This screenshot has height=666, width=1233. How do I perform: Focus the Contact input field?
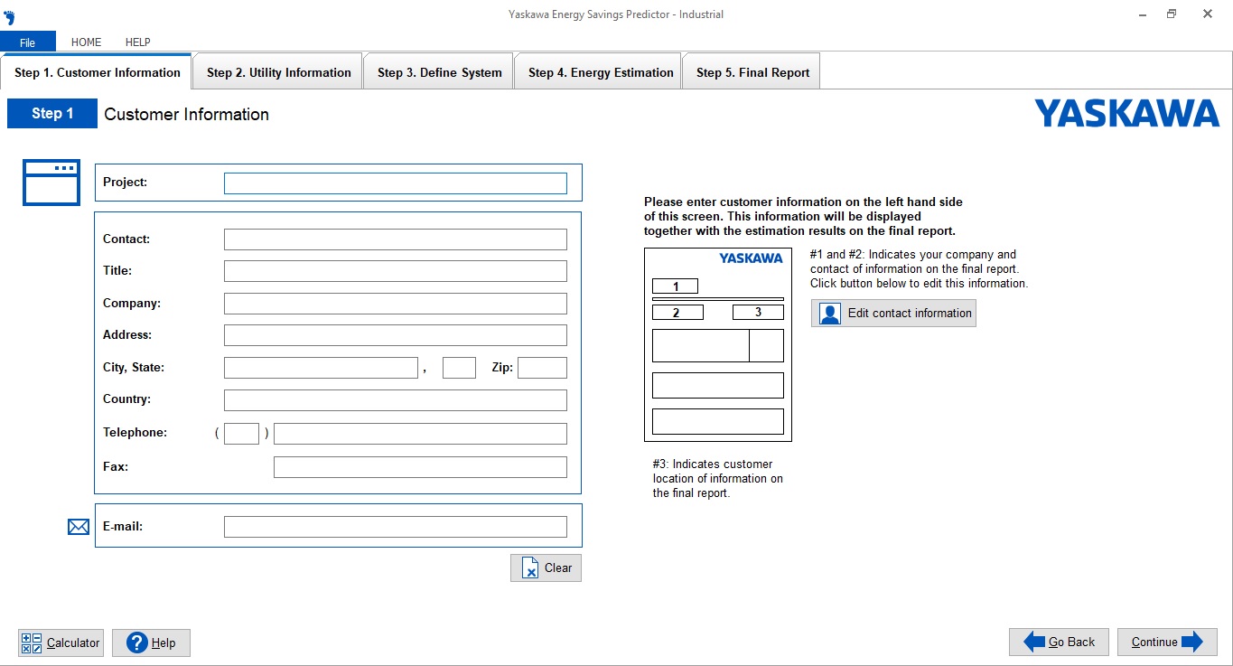[396, 239]
